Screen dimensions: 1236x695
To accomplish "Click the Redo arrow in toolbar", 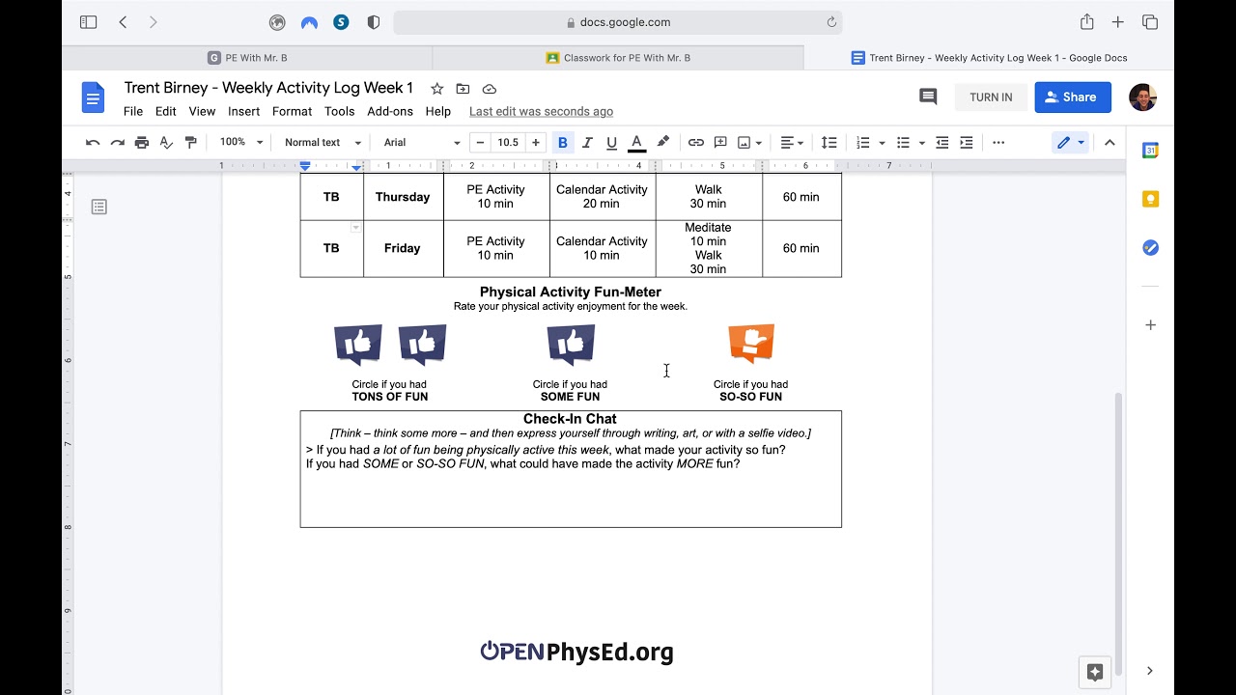I will click(x=118, y=143).
